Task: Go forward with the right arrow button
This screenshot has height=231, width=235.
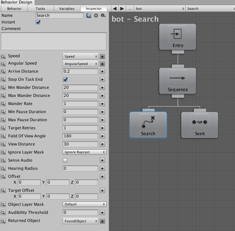Action: coord(122,9)
